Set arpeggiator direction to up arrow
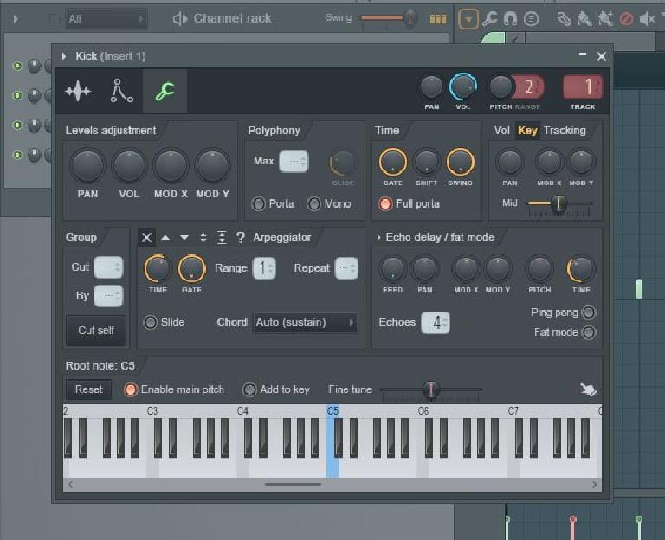This screenshot has height=540, width=665. [165, 237]
